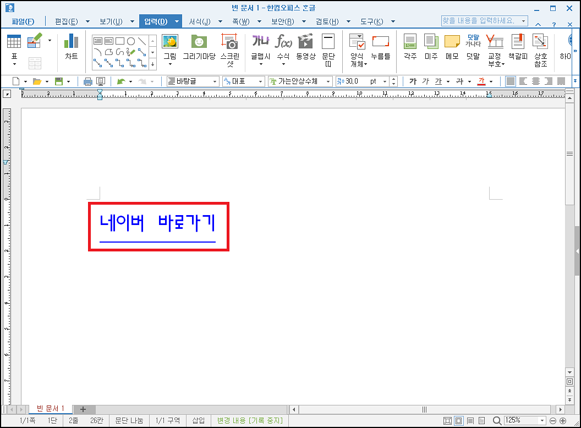Apply distributed paragraph alignment
This screenshot has width=581, height=428.
pyautogui.click(x=561, y=81)
